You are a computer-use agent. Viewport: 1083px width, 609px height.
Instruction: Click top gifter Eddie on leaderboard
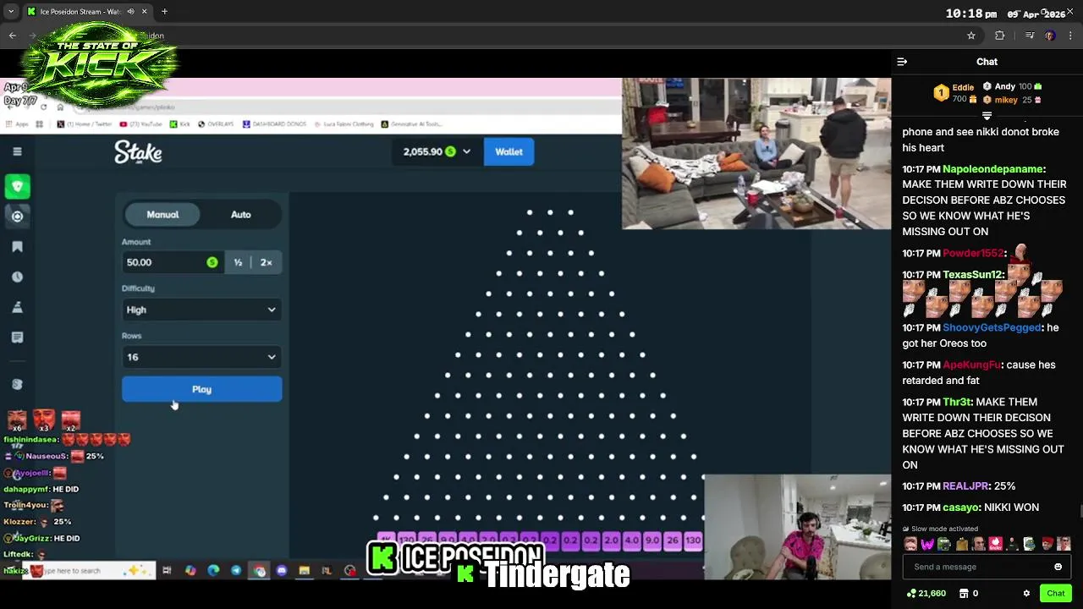[x=962, y=87]
